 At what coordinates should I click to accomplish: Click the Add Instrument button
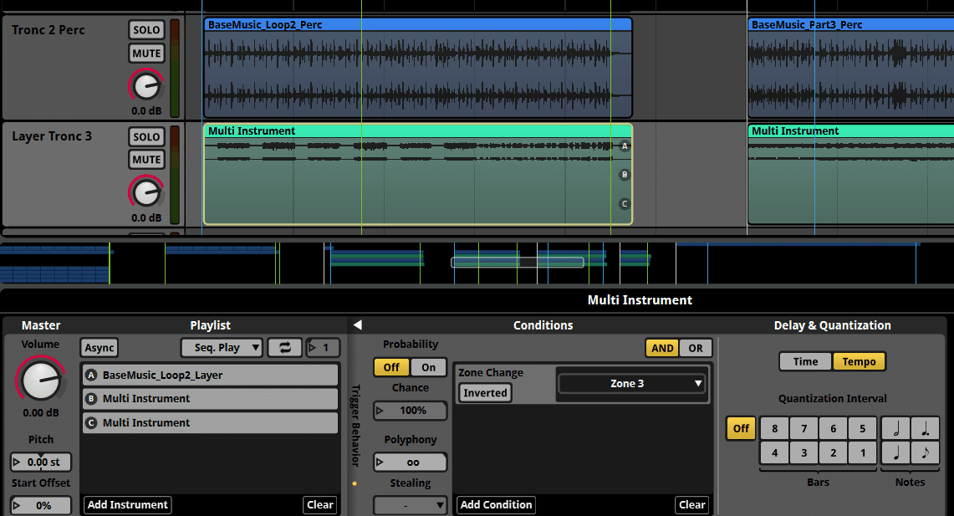pos(127,504)
